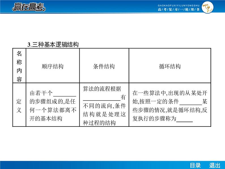
Task: Click the blank after 算法的流程根据
Action: [102, 98]
